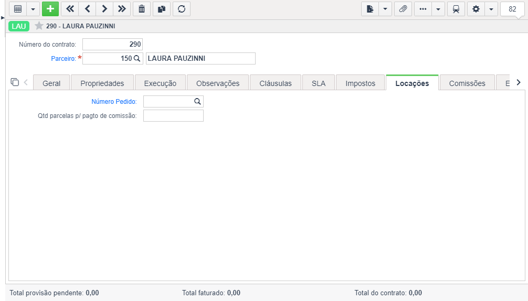Expand the grid view dropdown arrow
The width and height of the screenshot is (528, 301).
coord(33,9)
